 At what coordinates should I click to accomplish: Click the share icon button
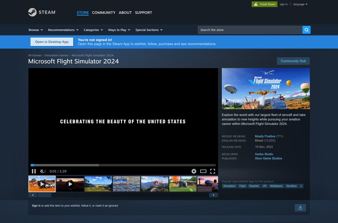coord(300,208)
